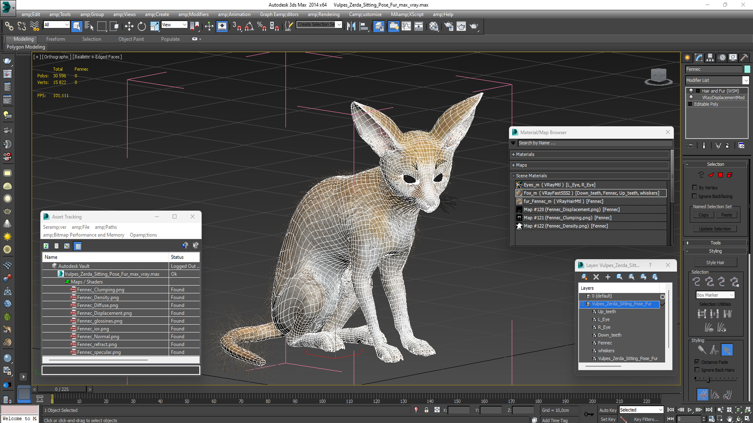Viewport: 753px width, 423px height.
Task: Enable the By Vertex checkbox
Action: pyautogui.click(x=695, y=188)
